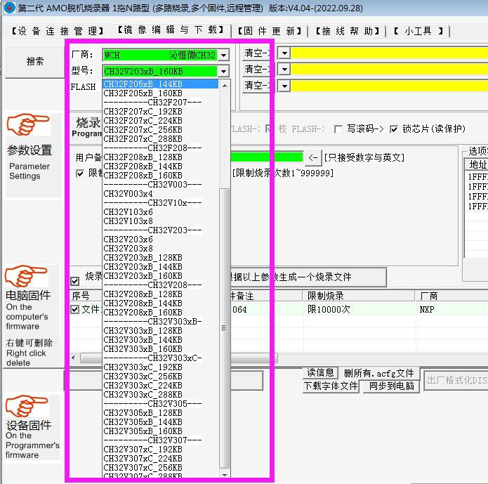This screenshot has height=484, width=488.
Task: Click the 序号 column header
Action: click(x=86, y=296)
